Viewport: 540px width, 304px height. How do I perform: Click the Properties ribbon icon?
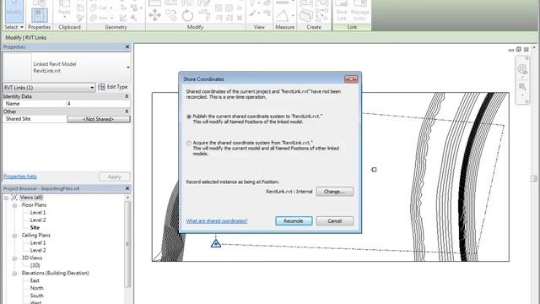click(x=40, y=15)
